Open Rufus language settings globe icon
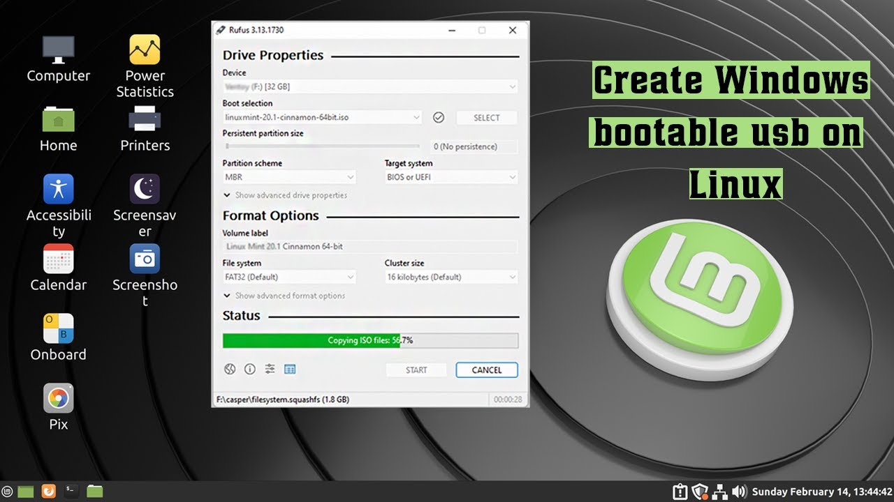The image size is (894, 502). [230, 369]
